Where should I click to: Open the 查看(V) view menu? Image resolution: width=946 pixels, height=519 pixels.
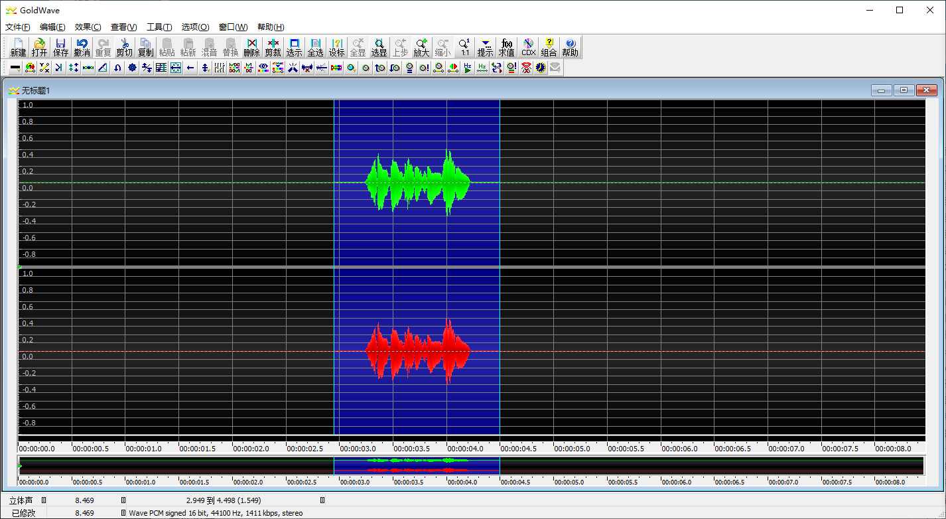[x=124, y=27]
